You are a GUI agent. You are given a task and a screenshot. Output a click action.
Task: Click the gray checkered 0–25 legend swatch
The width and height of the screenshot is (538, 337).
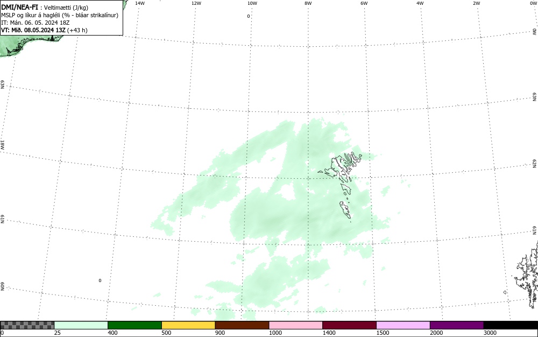pyautogui.click(x=27, y=325)
